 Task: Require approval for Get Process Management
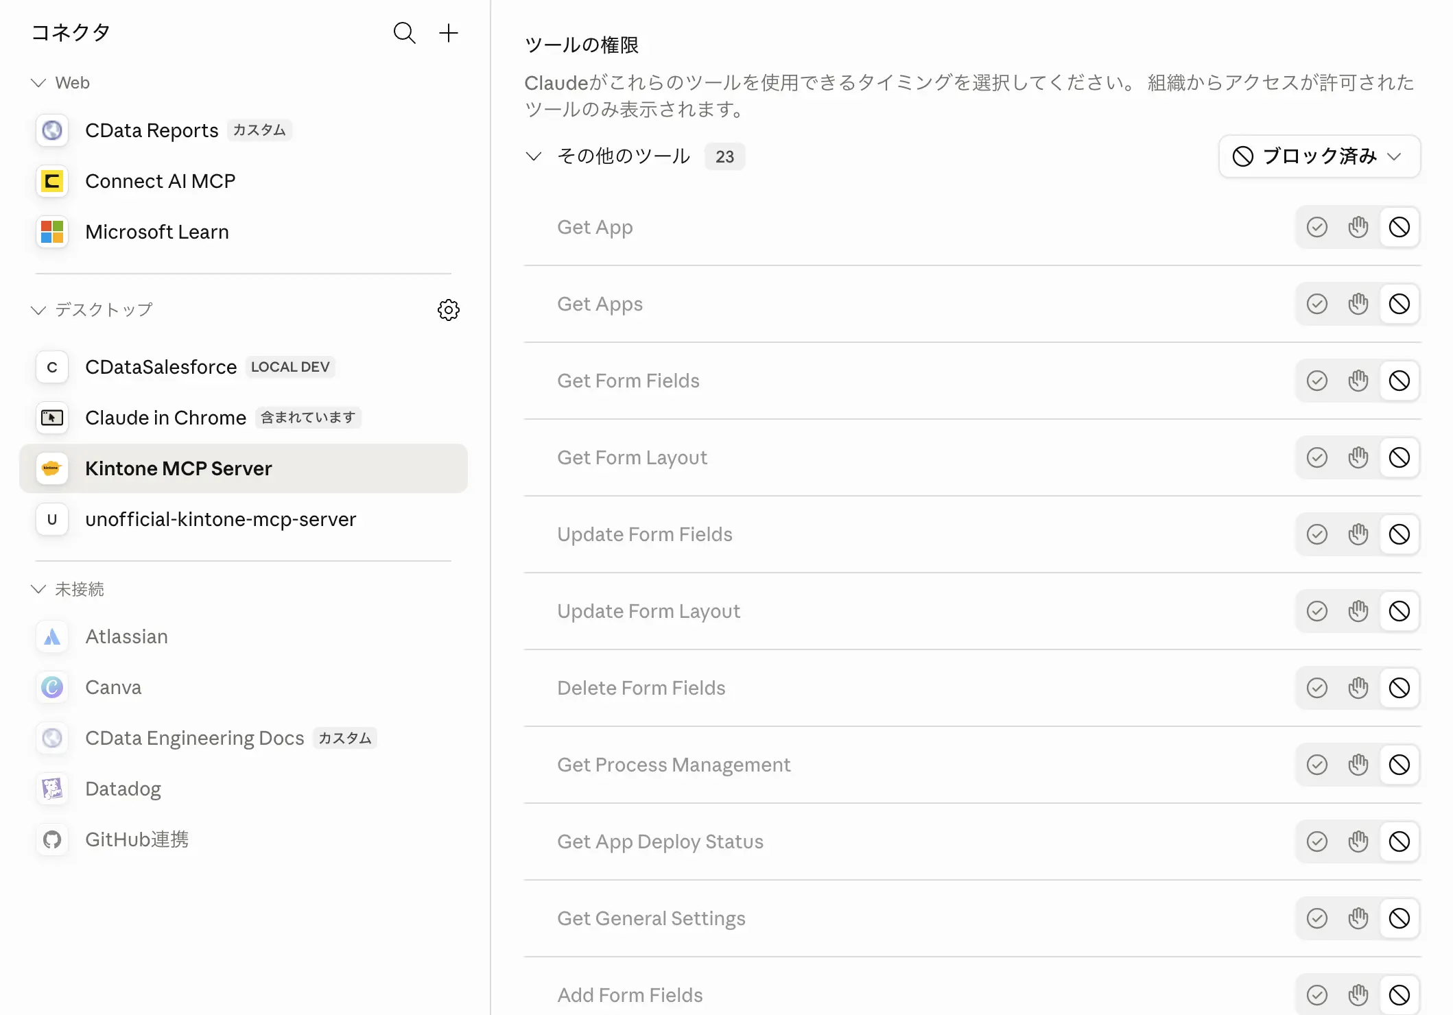coord(1358,765)
